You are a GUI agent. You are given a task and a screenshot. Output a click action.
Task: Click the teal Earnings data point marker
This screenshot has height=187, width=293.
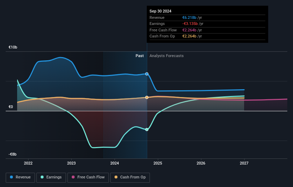147,130
